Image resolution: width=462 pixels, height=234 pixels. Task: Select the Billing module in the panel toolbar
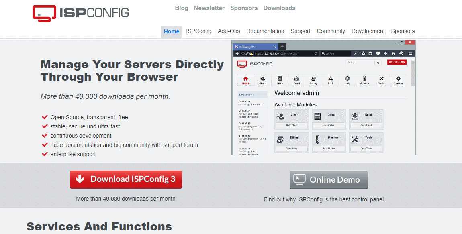coord(313,80)
